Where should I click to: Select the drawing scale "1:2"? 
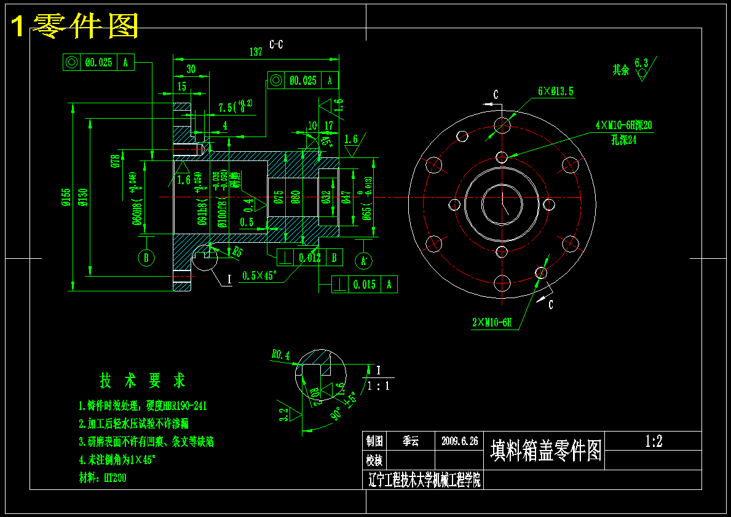click(654, 441)
